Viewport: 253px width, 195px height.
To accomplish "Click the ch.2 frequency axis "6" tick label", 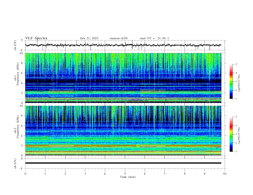I will tap(22, 126).
